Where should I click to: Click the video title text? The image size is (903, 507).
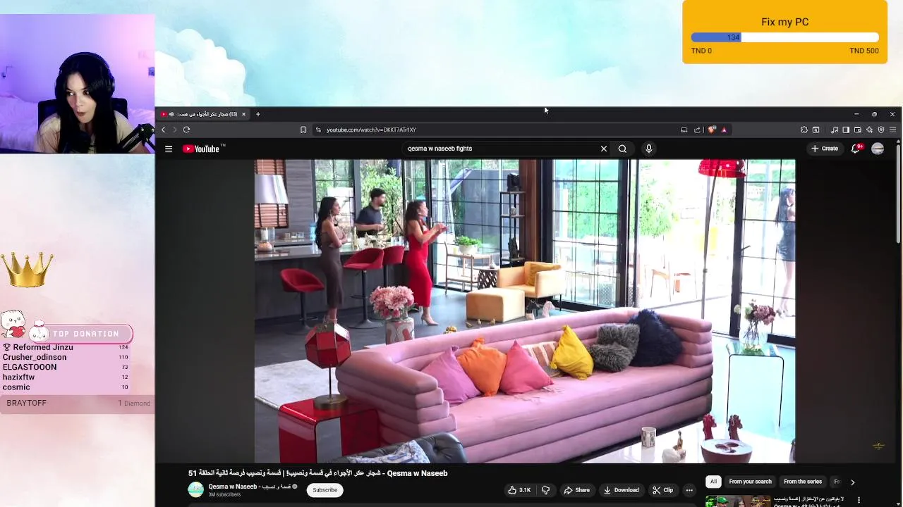[317, 473]
